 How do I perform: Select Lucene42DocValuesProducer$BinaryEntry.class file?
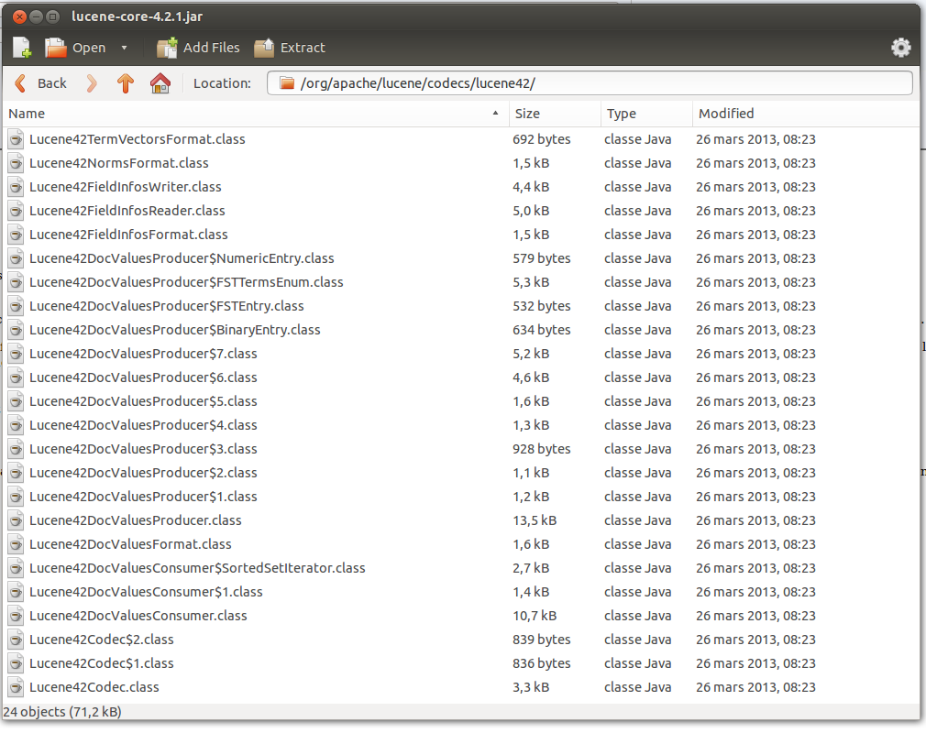click(x=460, y=330)
